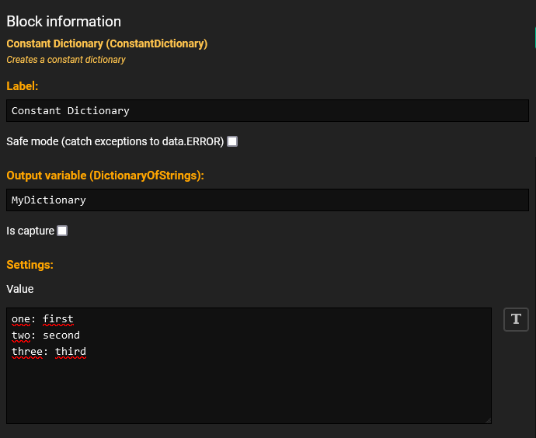Screen dimensions: 536x438
Task: Click the 'Value' setting label
Action: [20, 289]
